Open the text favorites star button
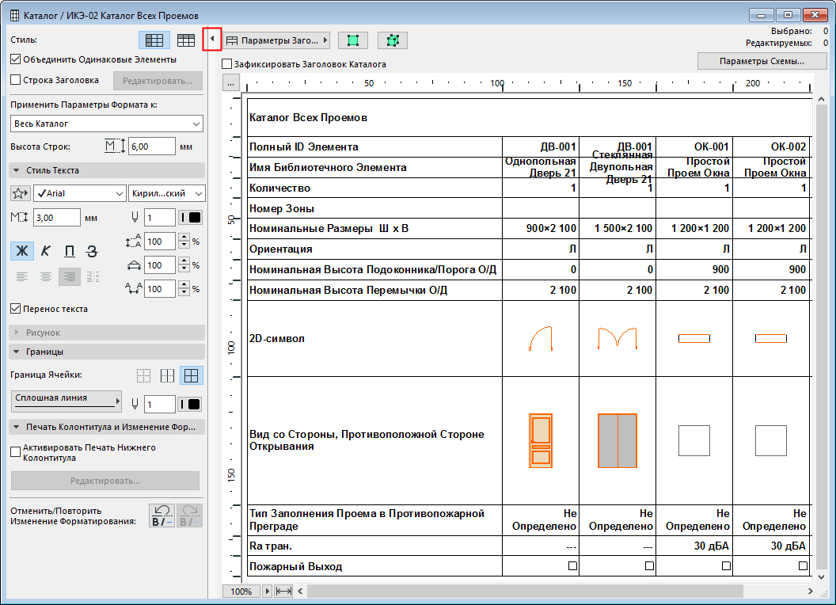 coord(21,194)
